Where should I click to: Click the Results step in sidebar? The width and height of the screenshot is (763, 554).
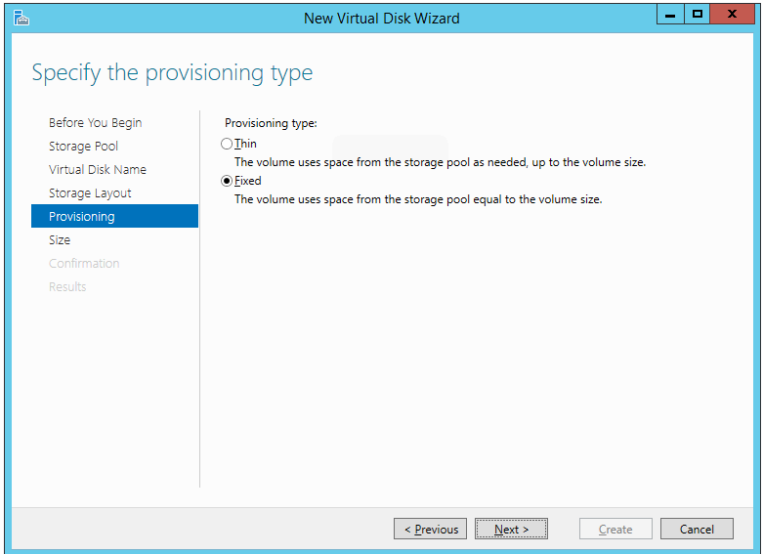coord(67,286)
